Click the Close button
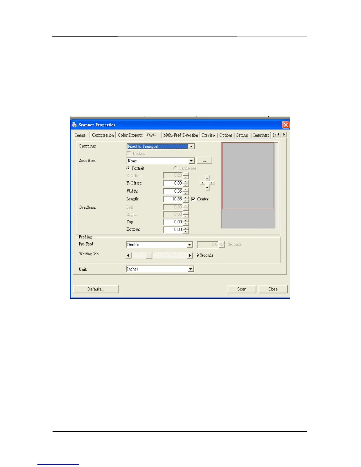Screen dimensions: 361x467 point(273,289)
